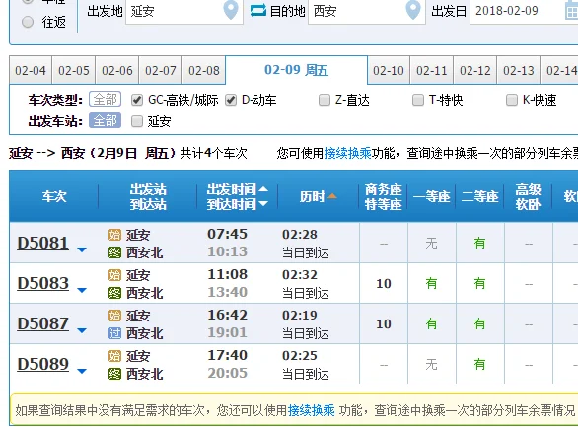578x427 pixels.
Task: Click the 始 origin icon in the D5083 row
Action: (x=114, y=275)
